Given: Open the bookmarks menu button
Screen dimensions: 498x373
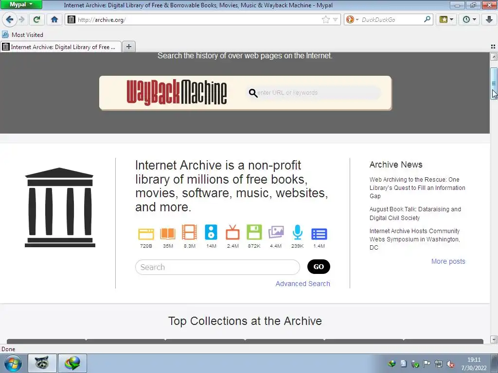Looking at the screenshot, I should coord(446,19).
